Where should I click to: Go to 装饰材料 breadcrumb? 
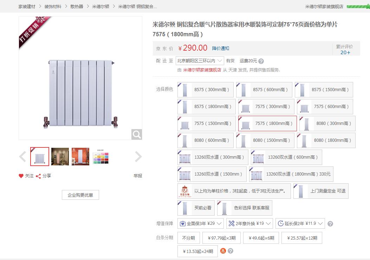(x=53, y=7)
